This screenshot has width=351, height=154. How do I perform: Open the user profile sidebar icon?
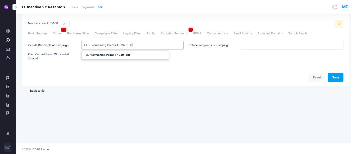(x=8, y=133)
